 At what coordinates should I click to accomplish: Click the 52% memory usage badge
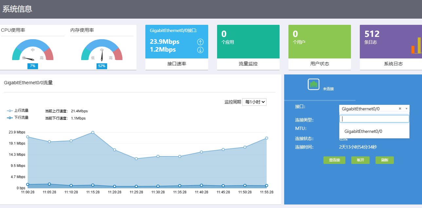pyautogui.click(x=102, y=66)
